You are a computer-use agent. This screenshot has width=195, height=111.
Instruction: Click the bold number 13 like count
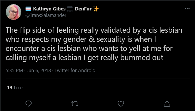point(10,88)
